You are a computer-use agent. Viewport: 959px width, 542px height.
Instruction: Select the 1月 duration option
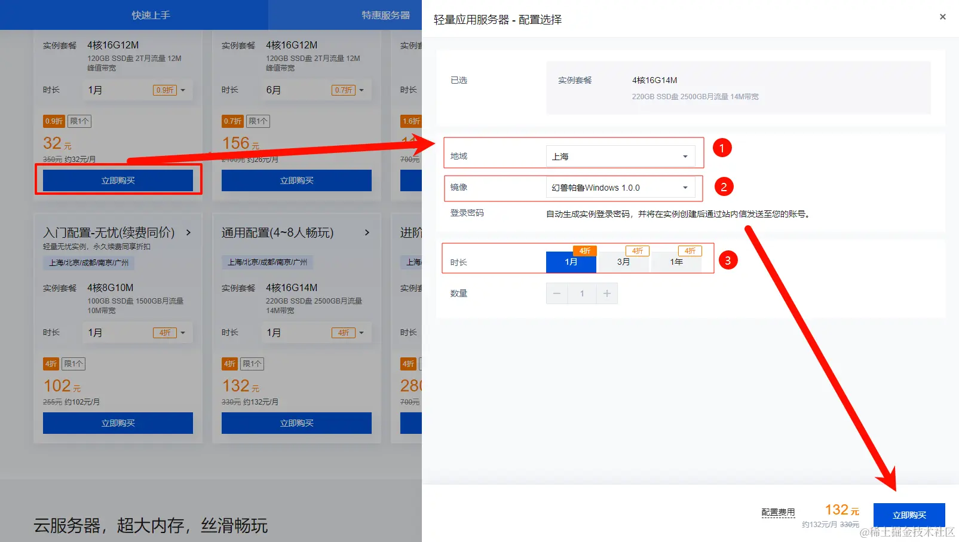click(571, 262)
